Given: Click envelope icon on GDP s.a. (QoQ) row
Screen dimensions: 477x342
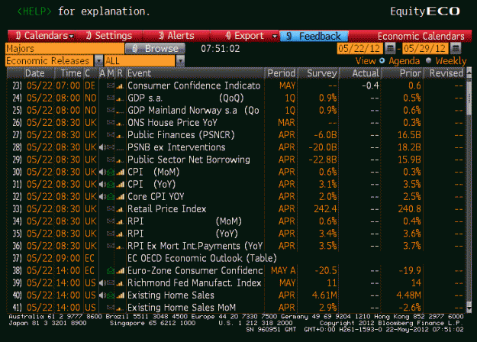Looking at the screenshot, I should click(x=111, y=98).
